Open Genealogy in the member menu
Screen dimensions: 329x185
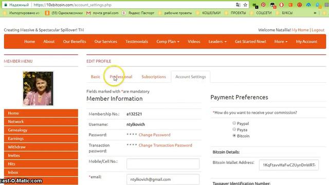(x=41, y=130)
